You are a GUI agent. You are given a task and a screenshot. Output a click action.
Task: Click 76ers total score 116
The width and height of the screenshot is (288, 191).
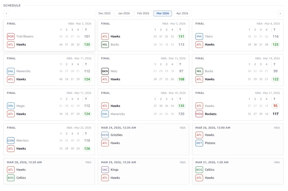[x=275, y=36]
